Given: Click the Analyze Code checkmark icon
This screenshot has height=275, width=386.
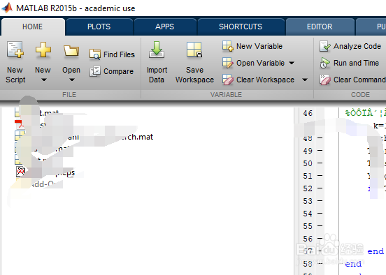Looking at the screenshot, I should click(324, 46).
